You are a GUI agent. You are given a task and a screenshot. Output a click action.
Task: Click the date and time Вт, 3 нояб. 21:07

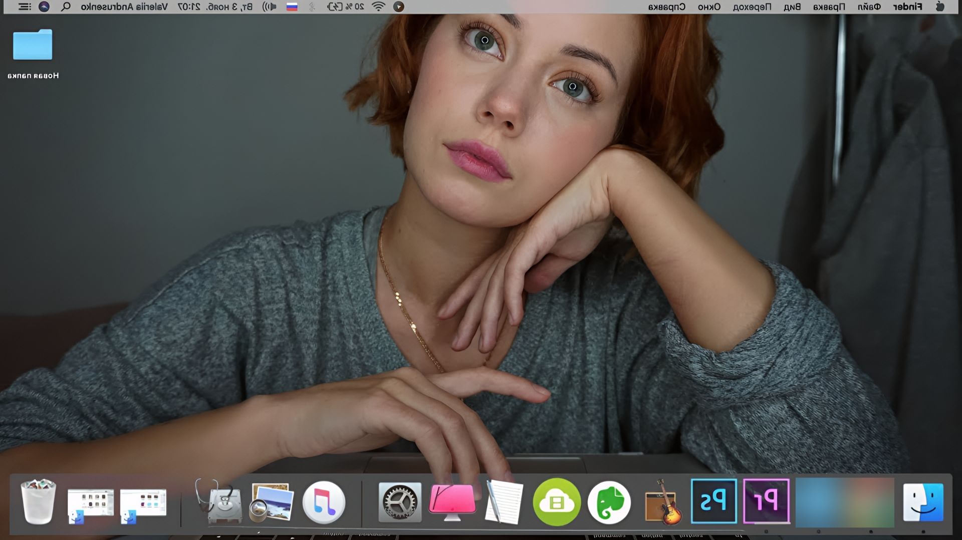pyautogui.click(x=215, y=7)
